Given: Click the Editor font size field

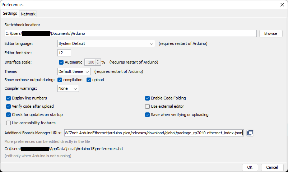Looking at the screenshot, I should (x=64, y=53).
